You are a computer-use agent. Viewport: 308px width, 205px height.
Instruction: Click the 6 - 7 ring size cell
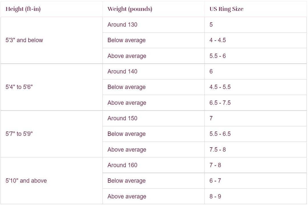215,181
